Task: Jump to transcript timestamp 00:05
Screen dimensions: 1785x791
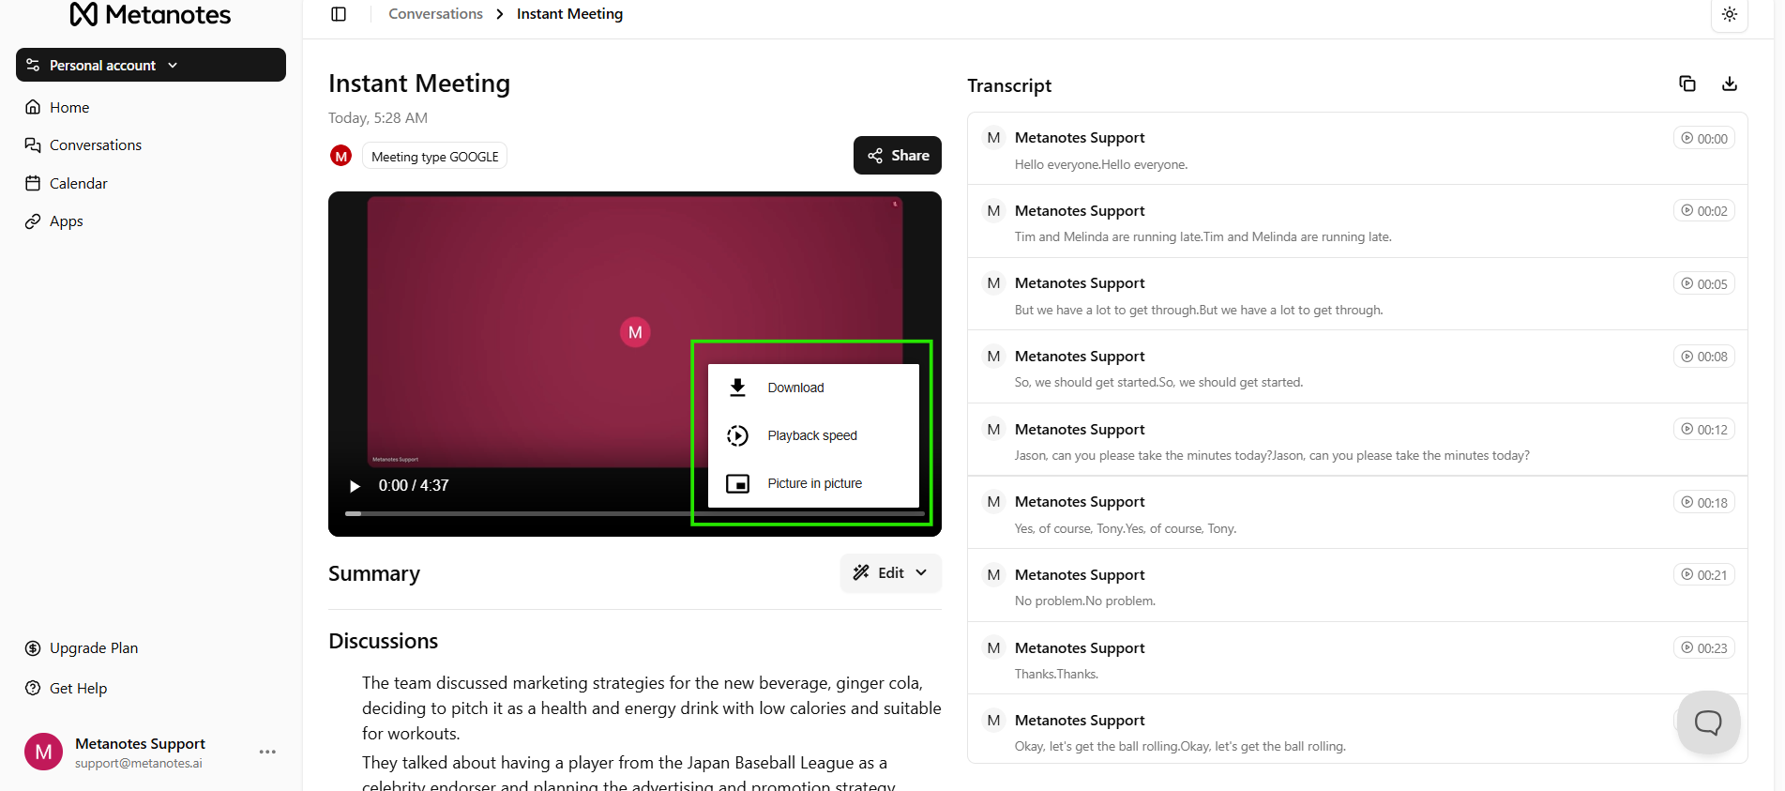Action: [1704, 283]
